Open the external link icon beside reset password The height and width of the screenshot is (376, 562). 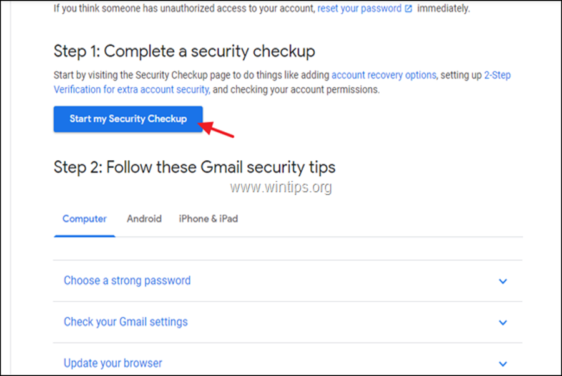coord(408,9)
